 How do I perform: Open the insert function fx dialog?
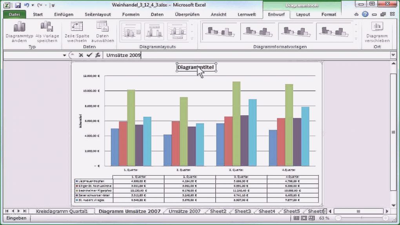tap(98, 55)
